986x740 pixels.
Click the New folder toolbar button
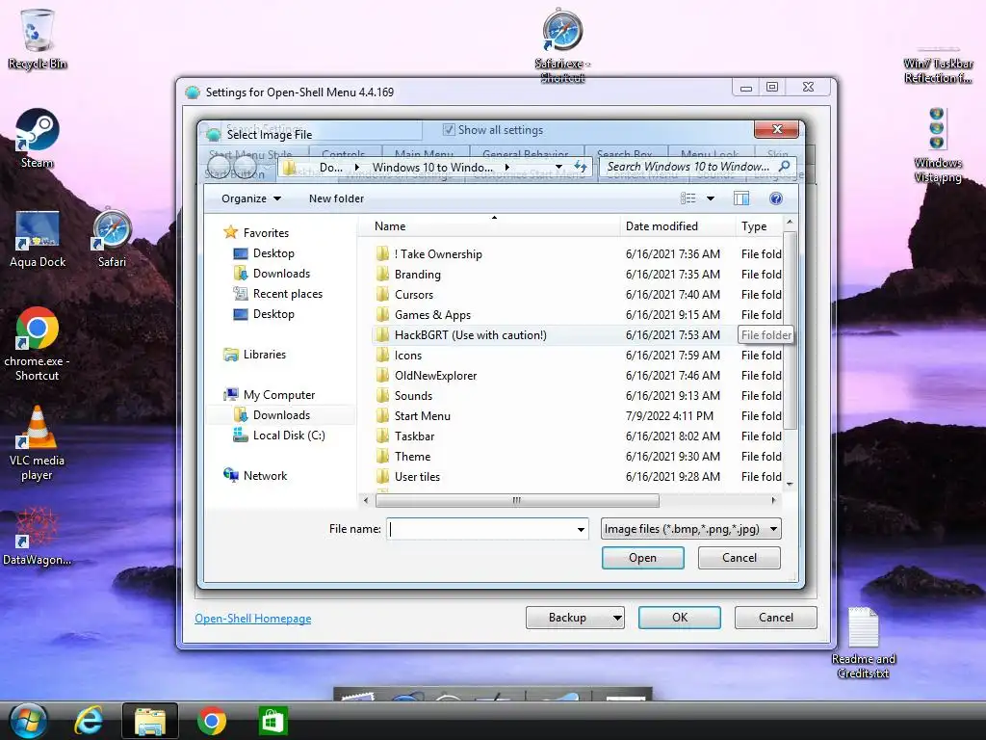336,198
